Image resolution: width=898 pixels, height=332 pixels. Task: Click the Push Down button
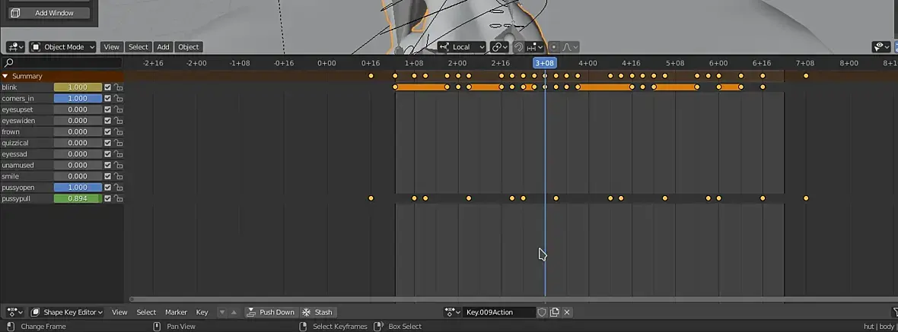click(x=272, y=312)
